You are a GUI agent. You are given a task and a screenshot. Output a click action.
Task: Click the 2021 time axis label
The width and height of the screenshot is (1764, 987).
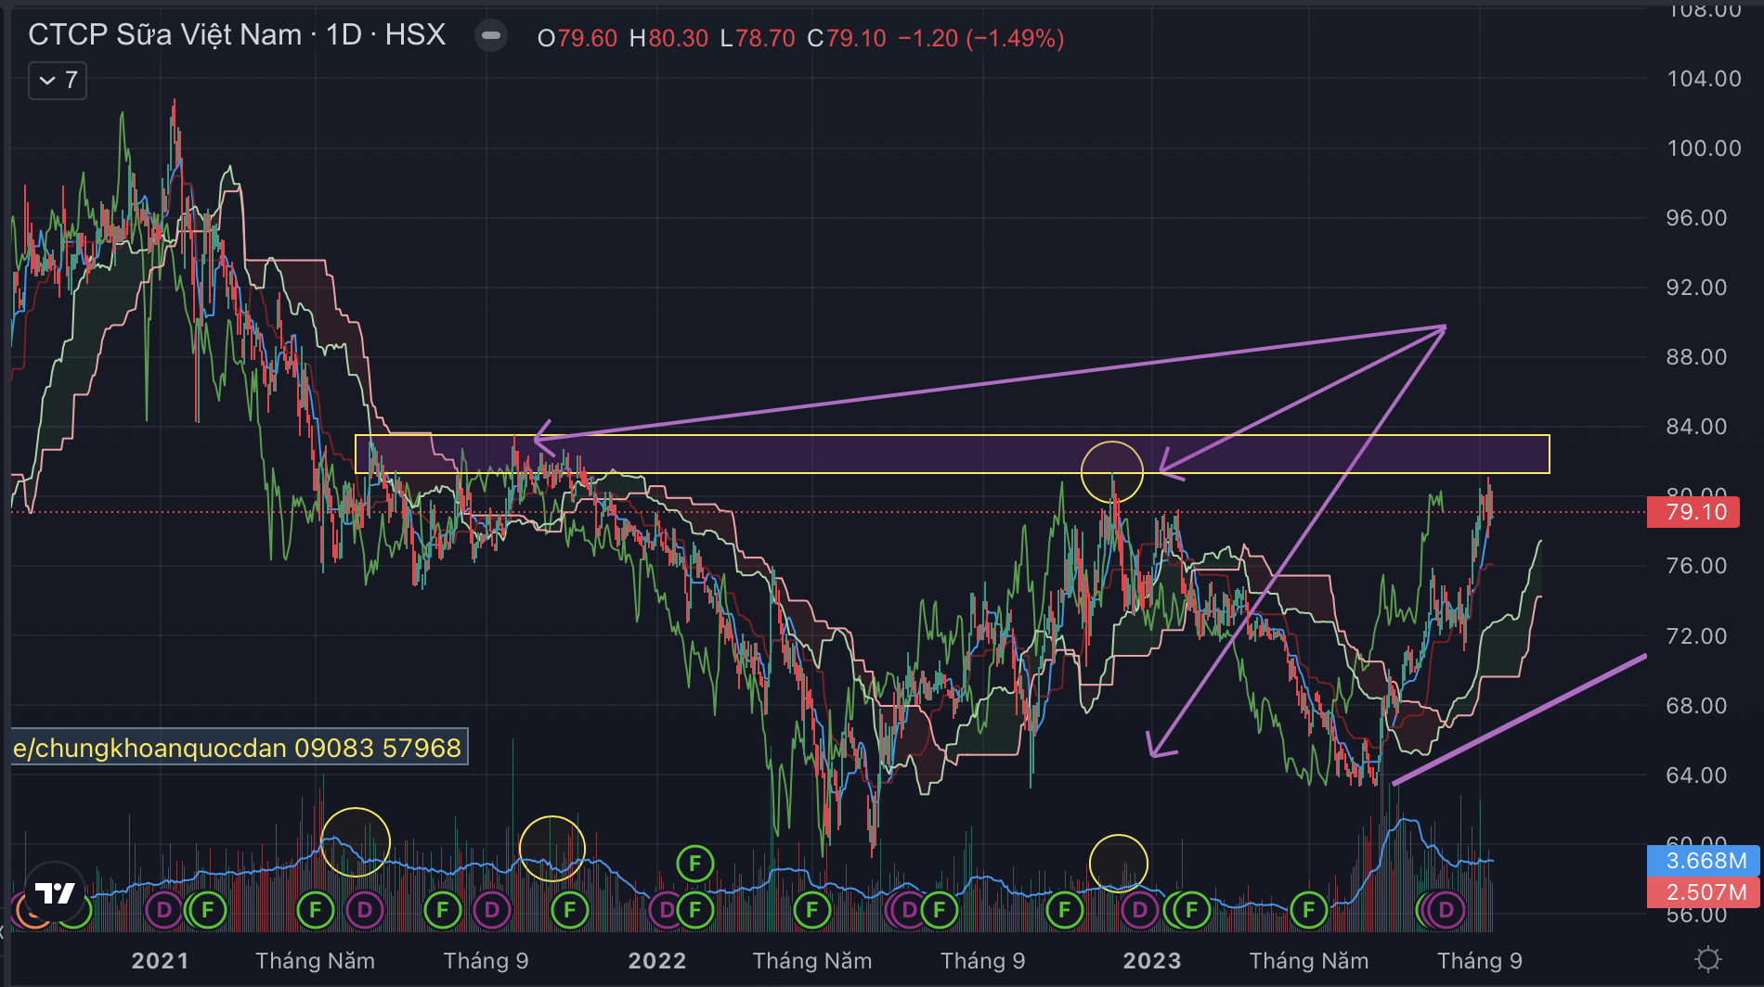160,961
